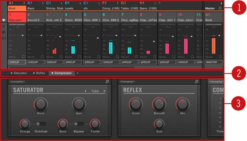Add a new plug-in slot with plus
The height and width of the screenshot is (141, 247).
[77, 73]
